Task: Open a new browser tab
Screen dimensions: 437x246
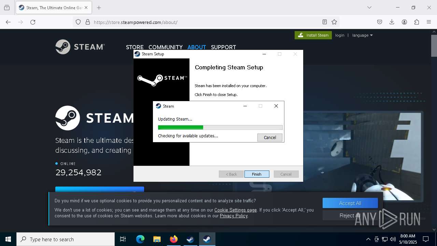Action: [99, 8]
